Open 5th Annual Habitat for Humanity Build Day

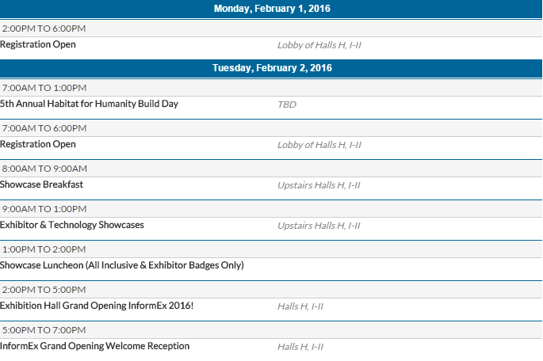tap(89, 104)
